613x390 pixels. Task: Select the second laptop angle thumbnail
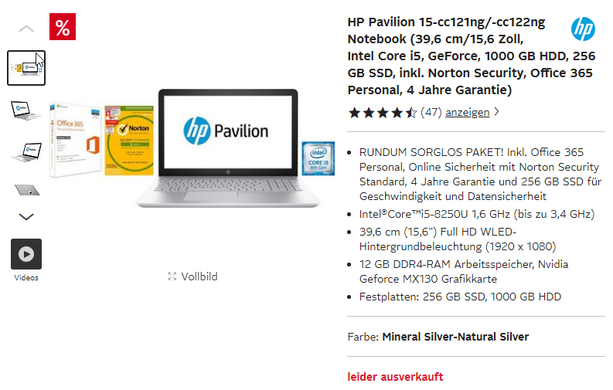26,110
